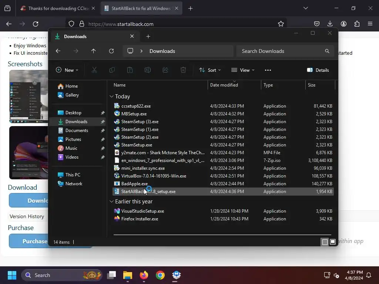This screenshot has height=284, width=379.
Task: Switch to large thumbnails view icon
Action: (333, 242)
